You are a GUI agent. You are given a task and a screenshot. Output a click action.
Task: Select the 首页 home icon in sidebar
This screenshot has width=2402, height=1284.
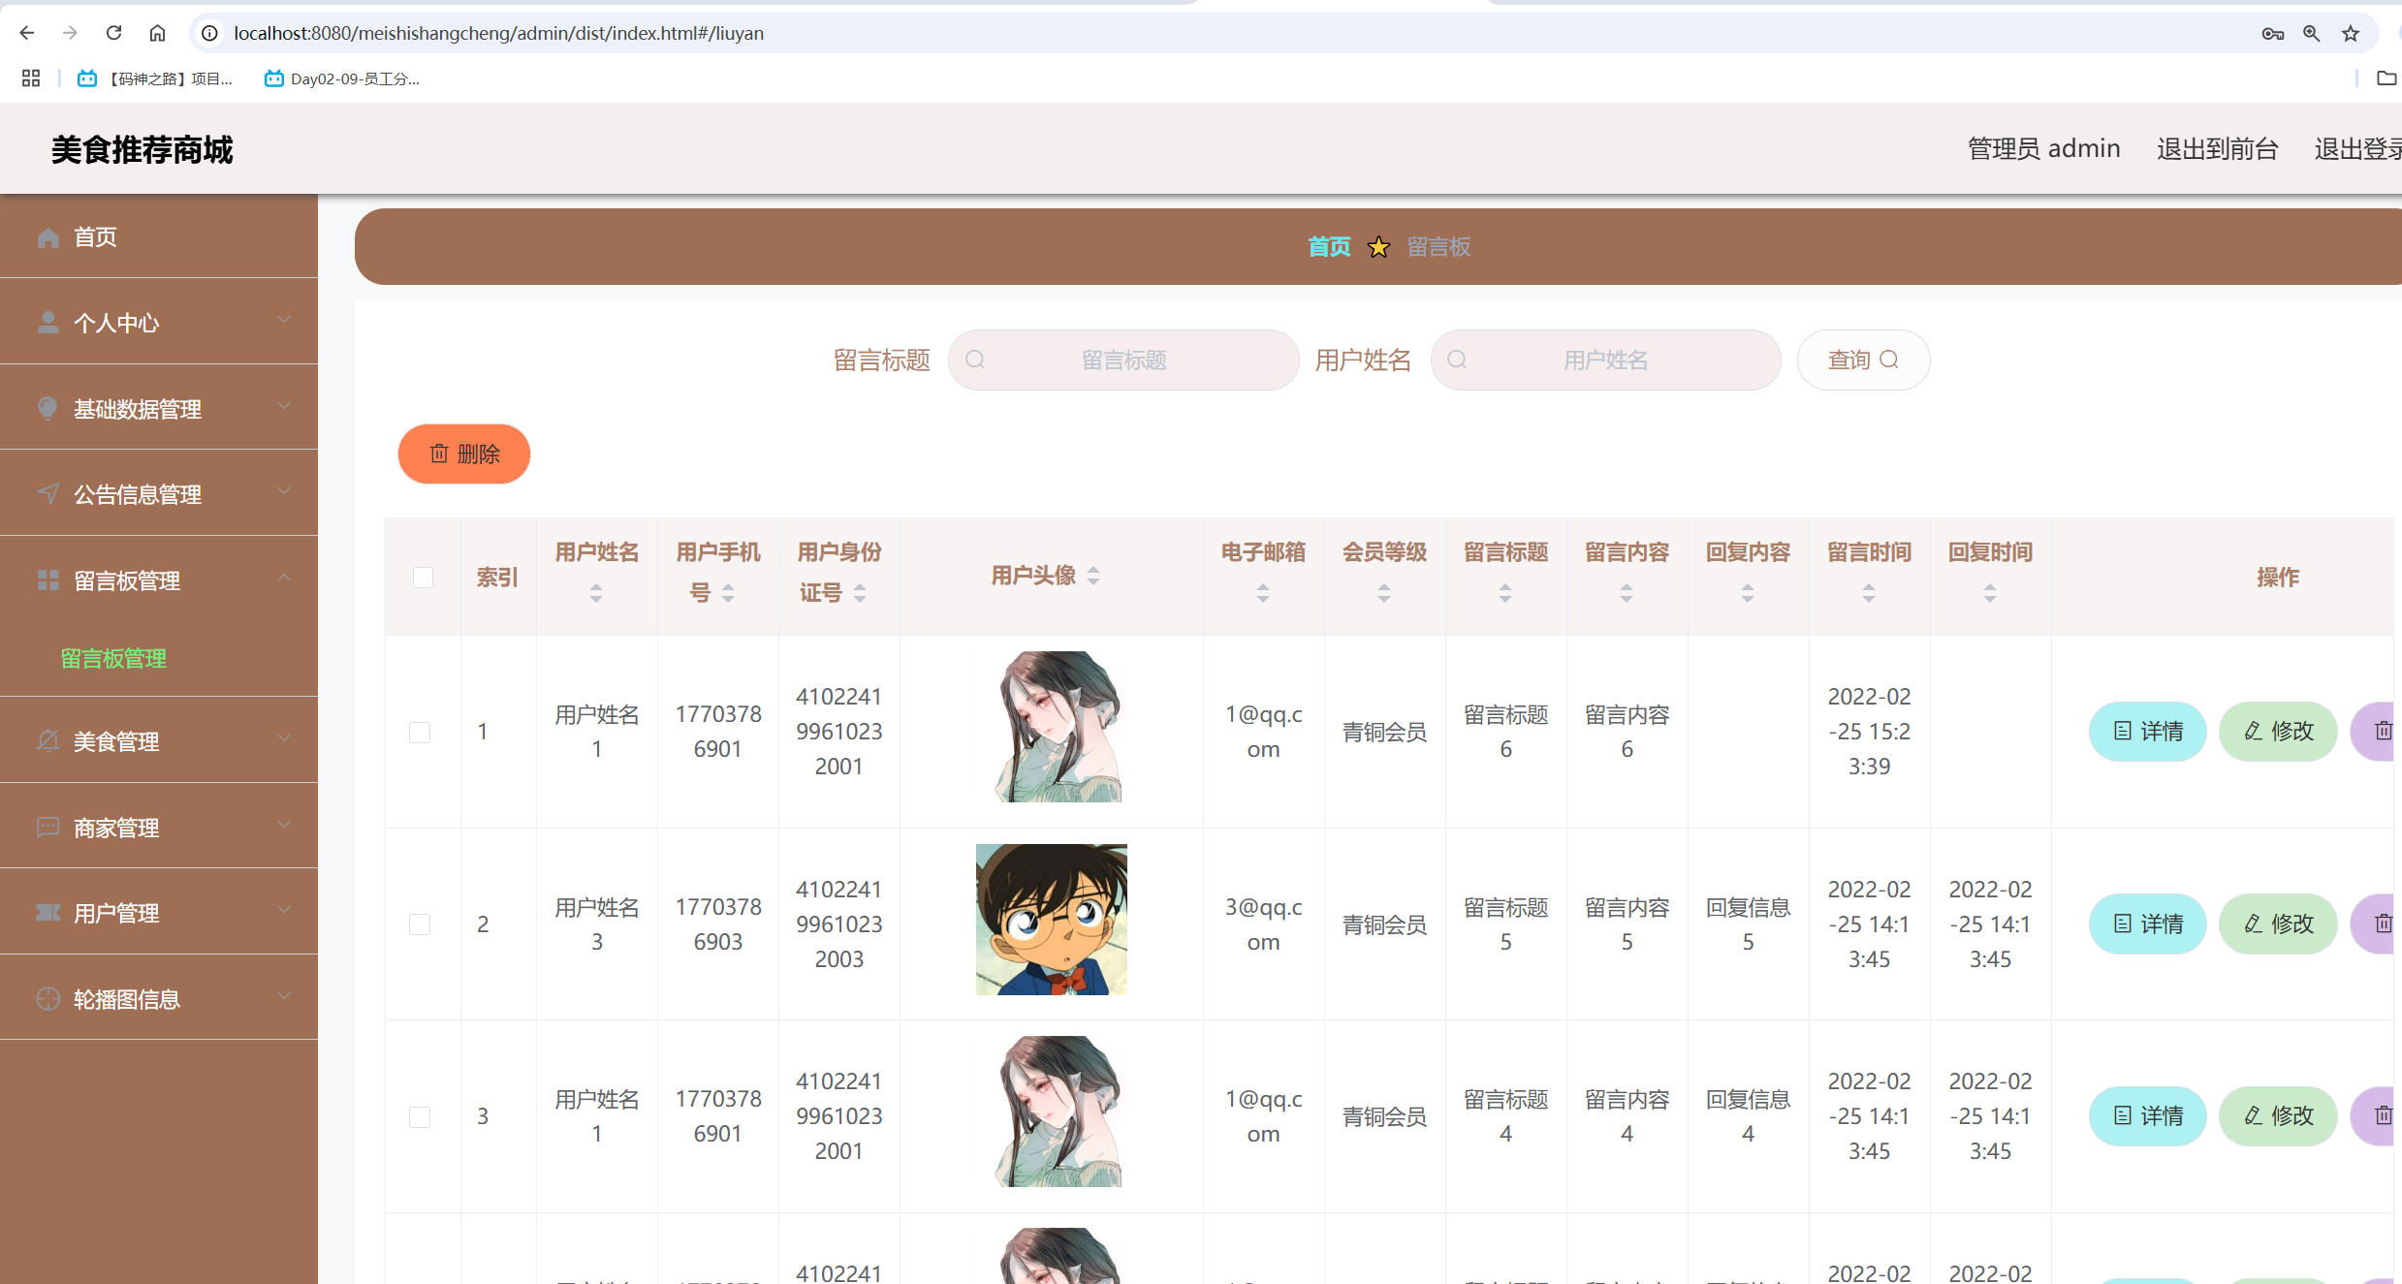pyautogui.click(x=47, y=236)
